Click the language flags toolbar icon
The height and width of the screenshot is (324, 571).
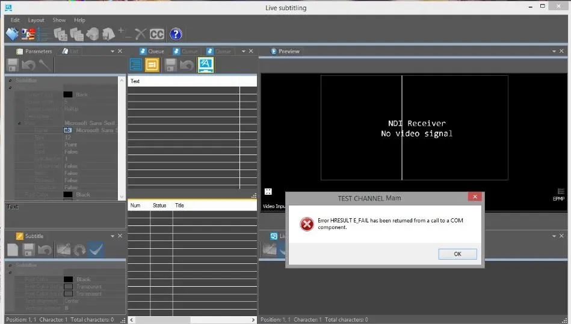(x=28, y=34)
